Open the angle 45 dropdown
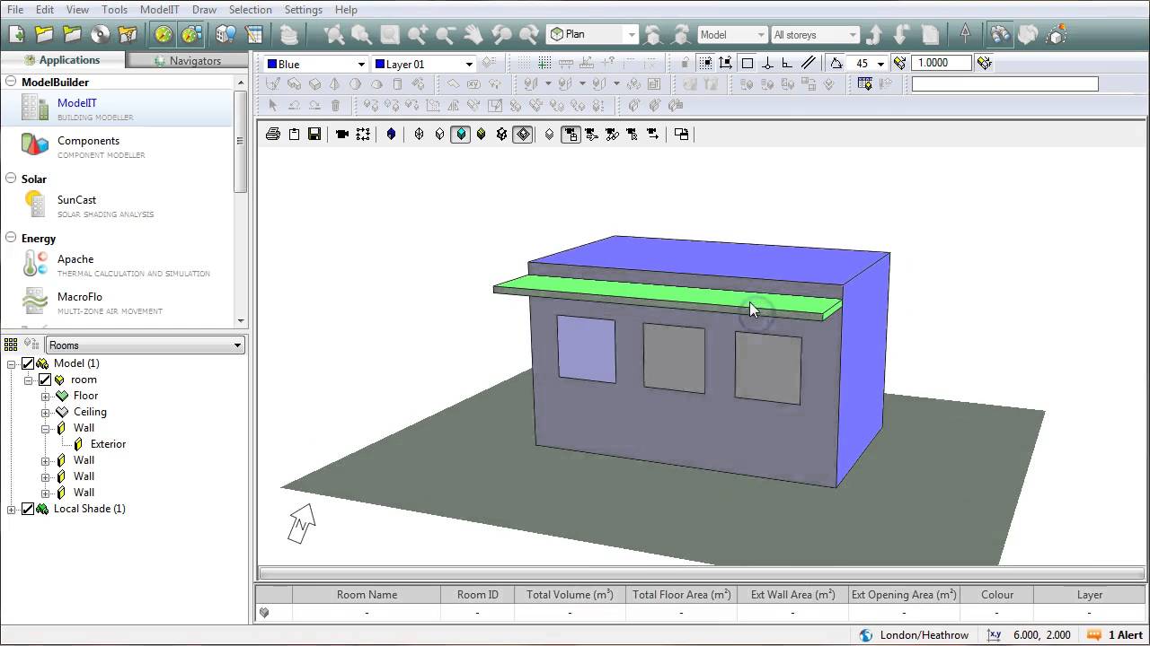 pos(880,64)
